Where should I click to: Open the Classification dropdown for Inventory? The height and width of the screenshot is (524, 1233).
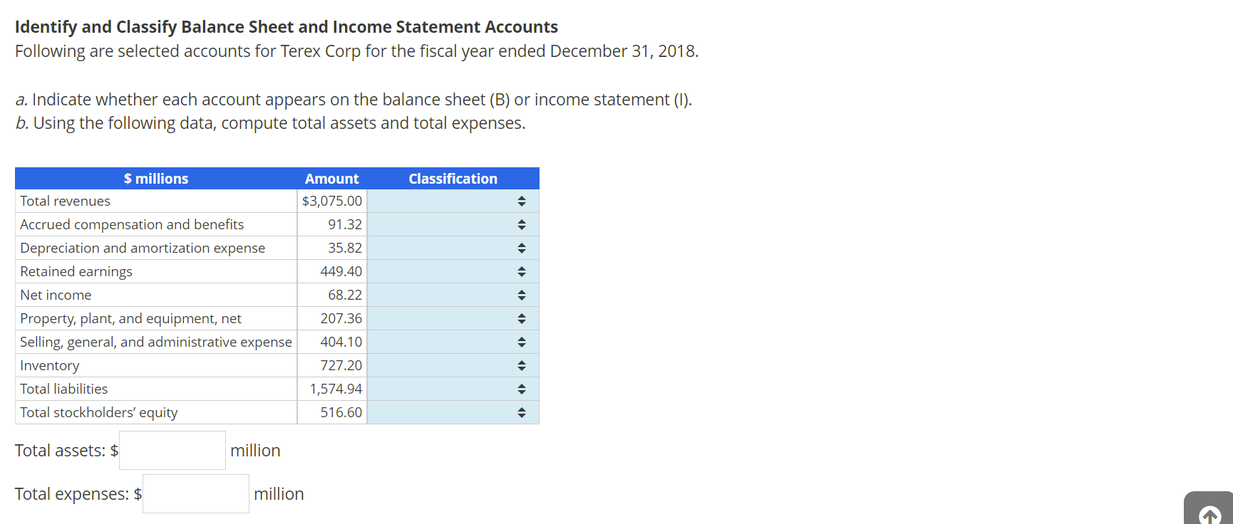pos(521,365)
